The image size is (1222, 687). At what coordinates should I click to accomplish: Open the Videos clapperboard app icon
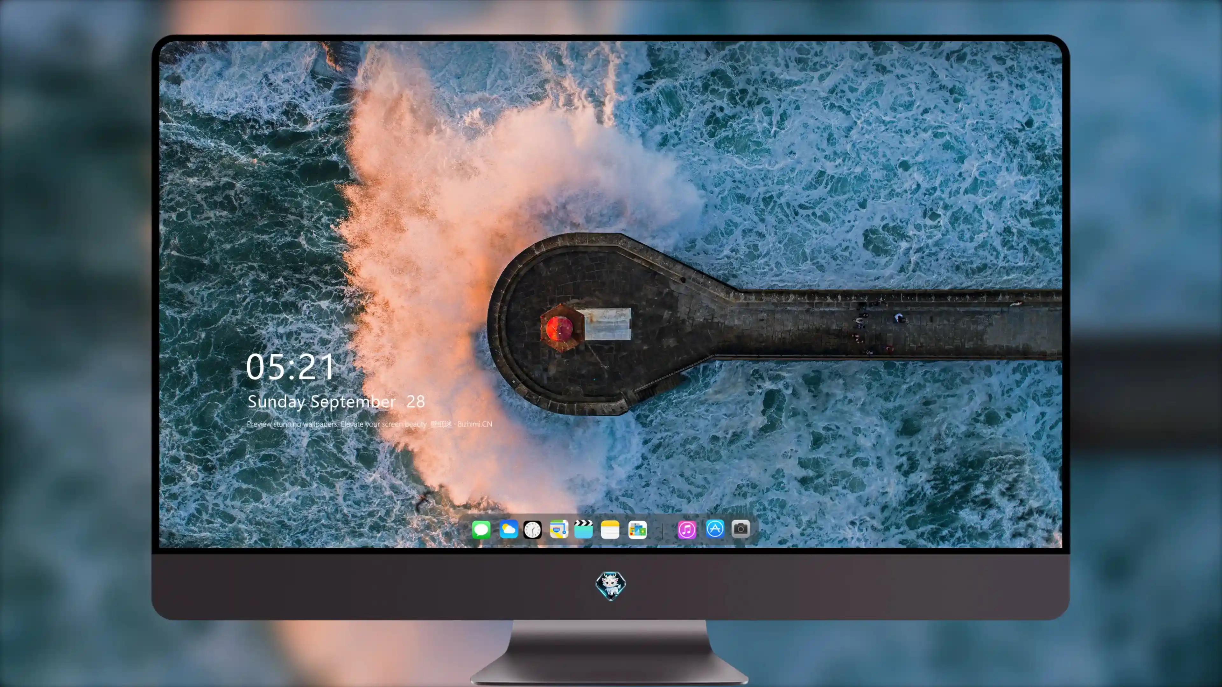click(584, 529)
